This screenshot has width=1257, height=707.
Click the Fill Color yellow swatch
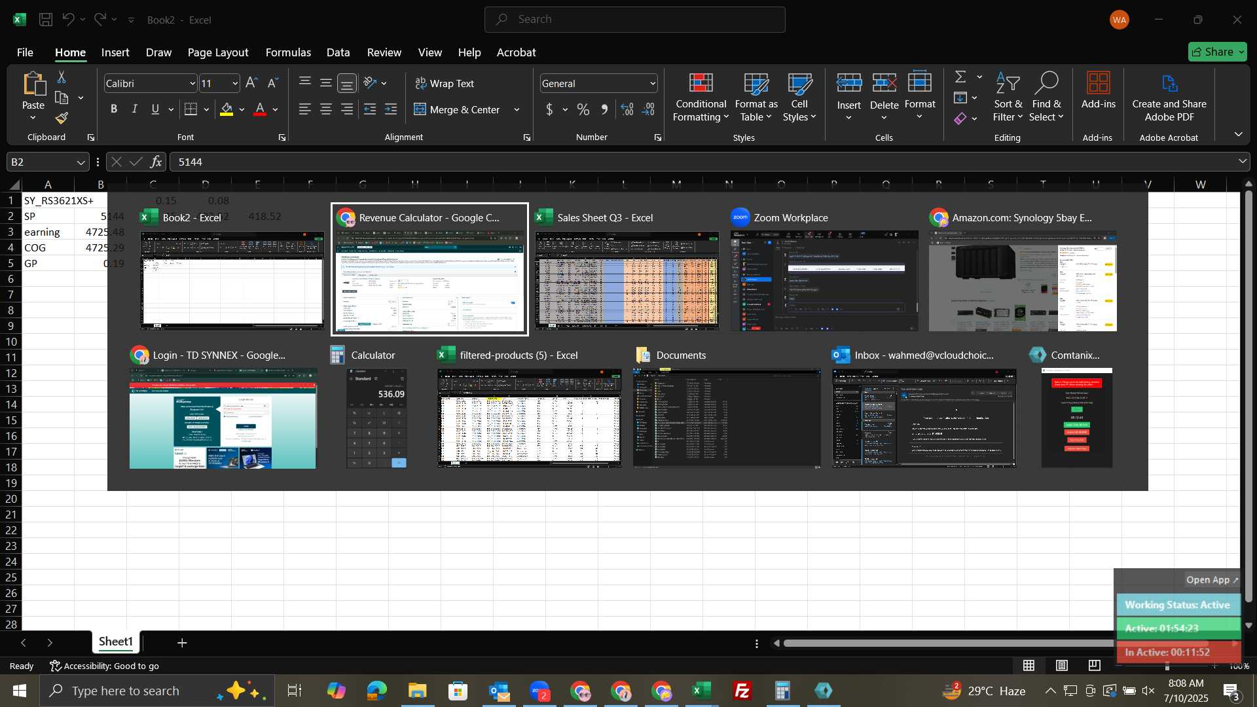pyautogui.click(x=227, y=109)
